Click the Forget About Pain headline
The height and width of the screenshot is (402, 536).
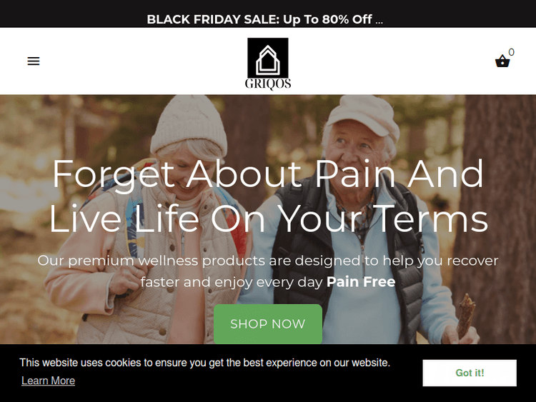268,174
